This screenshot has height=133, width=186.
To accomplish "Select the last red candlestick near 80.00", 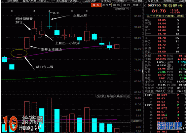I will (117, 46).
